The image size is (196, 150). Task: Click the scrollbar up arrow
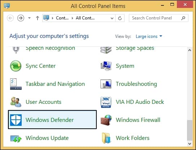190,50
